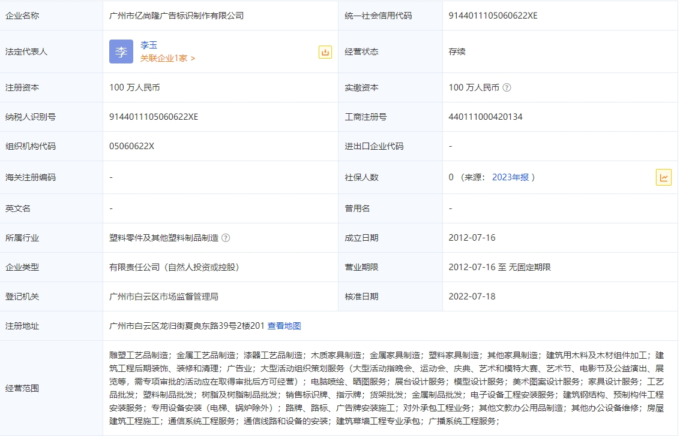Click the 注册地址 label
This screenshot has width=680, height=436.
pyautogui.click(x=22, y=326)
